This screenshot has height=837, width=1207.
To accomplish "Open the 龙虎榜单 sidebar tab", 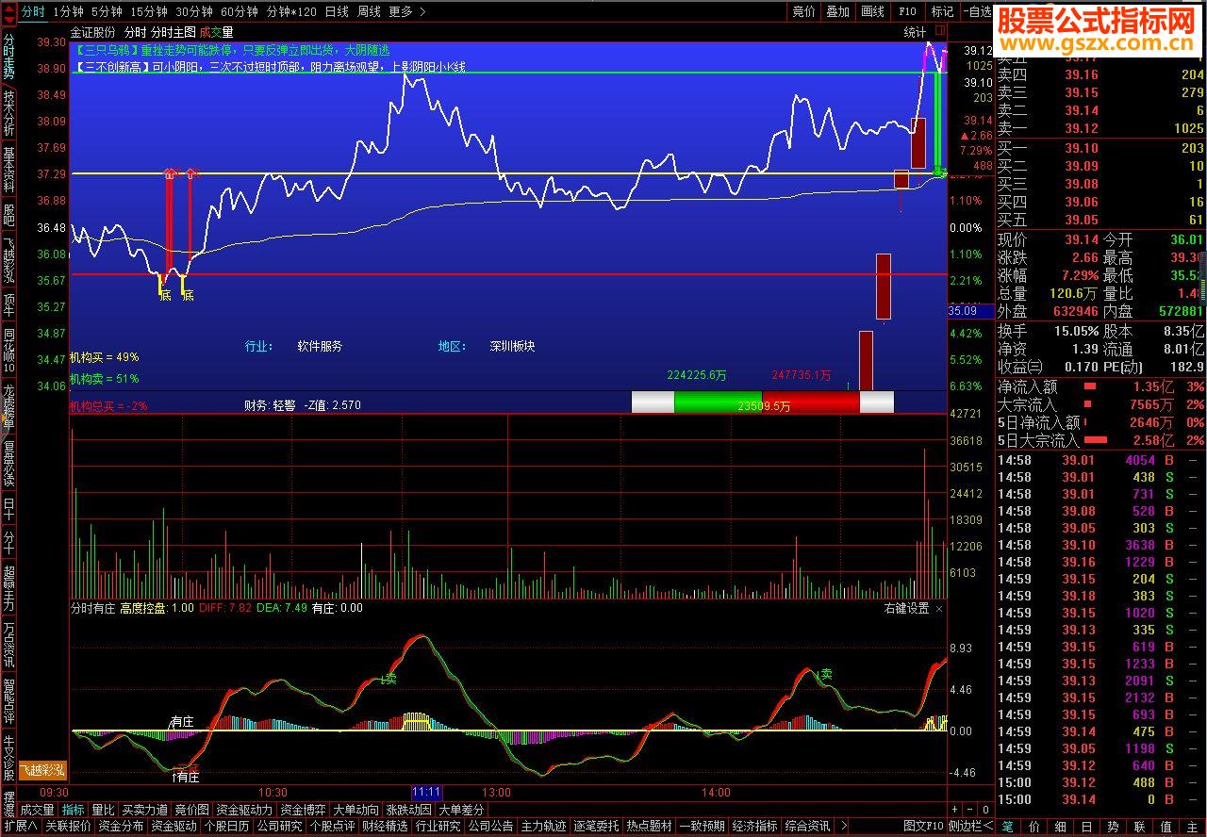I will click(8, 406).
